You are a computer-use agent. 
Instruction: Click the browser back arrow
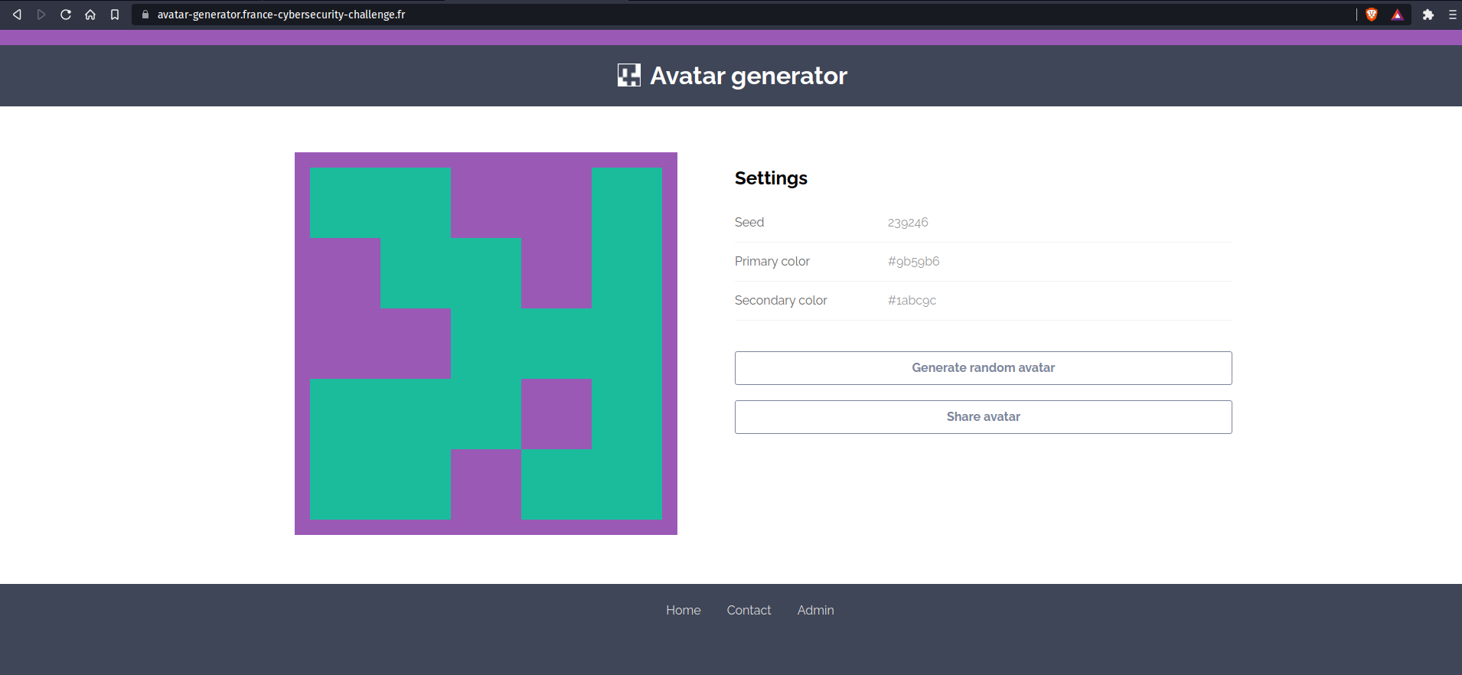(x=17, y=15)
